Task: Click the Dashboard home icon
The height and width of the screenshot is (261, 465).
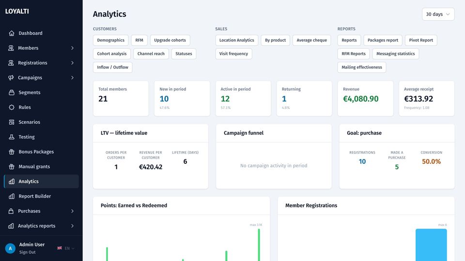Action: 12,33
